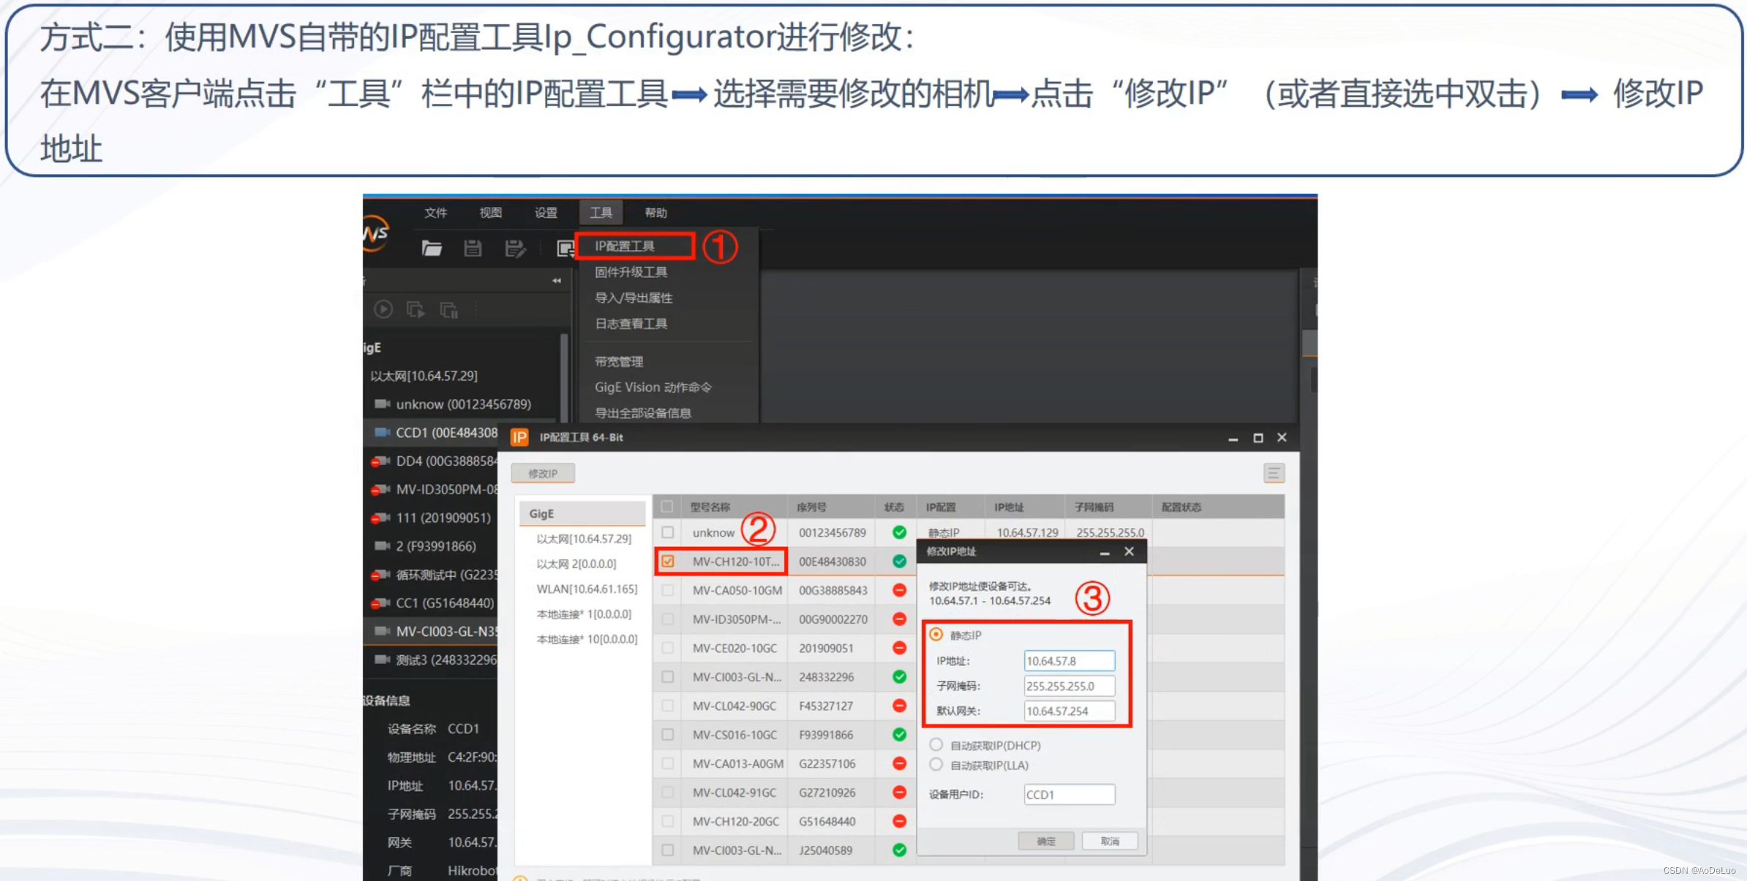Select unknow (00123456789) camera in device list
This screenshot has height=881, width=1747.
[462, 404]
